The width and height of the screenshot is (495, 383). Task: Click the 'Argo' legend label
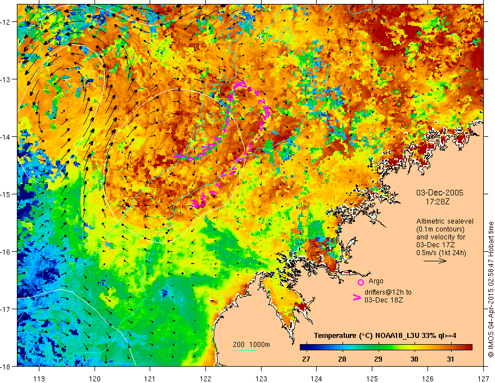[x=376, y=281]
